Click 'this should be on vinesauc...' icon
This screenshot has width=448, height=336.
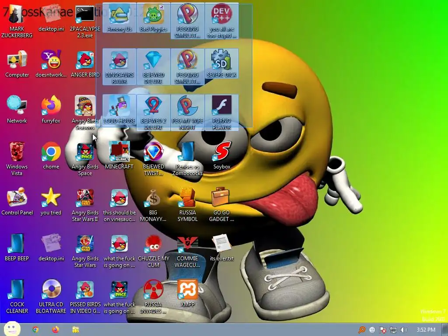119,205
